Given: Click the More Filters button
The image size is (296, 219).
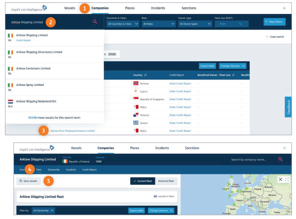Looking at the screenshot, I should [x=274, y=22].
